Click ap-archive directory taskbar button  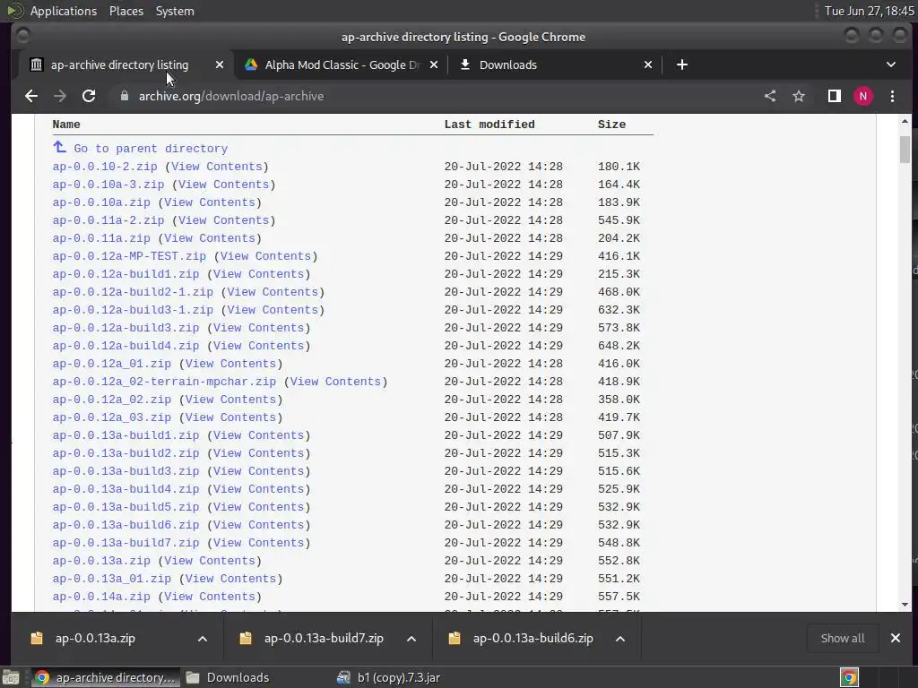106,677
